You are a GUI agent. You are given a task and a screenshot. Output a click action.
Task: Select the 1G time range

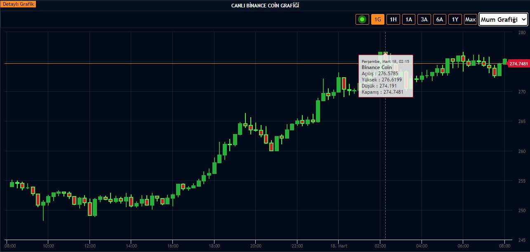[378, 19]
